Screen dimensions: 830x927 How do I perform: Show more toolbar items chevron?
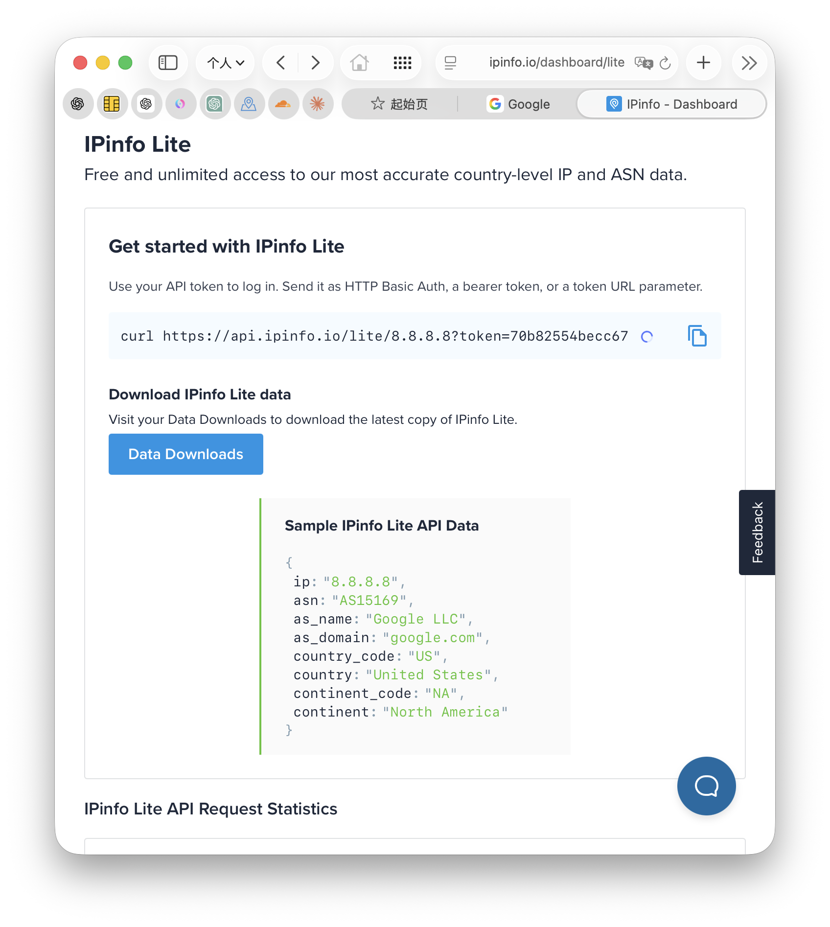(749, 63)
